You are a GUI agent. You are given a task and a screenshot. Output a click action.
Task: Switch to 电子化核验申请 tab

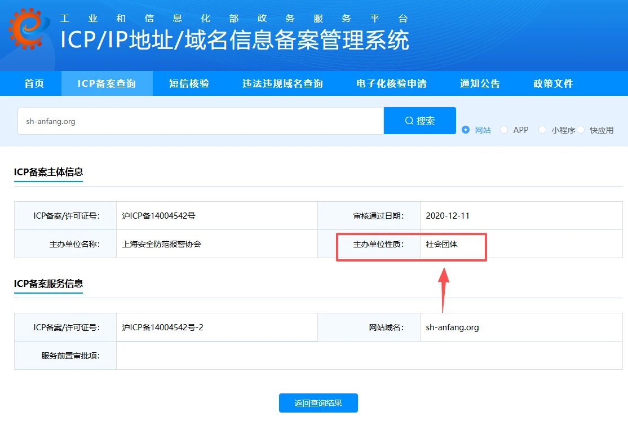tap(392, 83)
